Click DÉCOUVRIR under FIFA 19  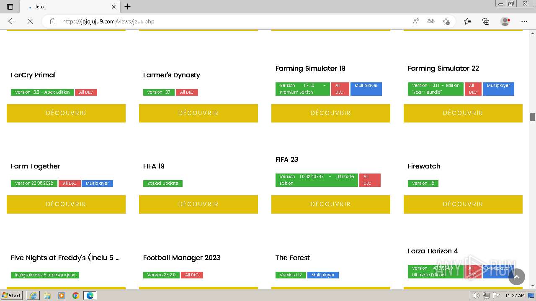pos(198,204)
